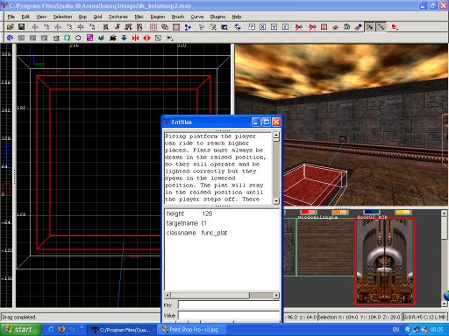The image size is (449, 336).
Task: Click the Select Complete Tall icon
Action: coord(106,27)
